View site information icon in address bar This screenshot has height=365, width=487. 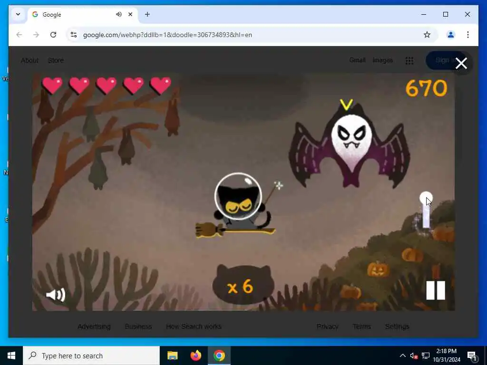tap(74, 35)
